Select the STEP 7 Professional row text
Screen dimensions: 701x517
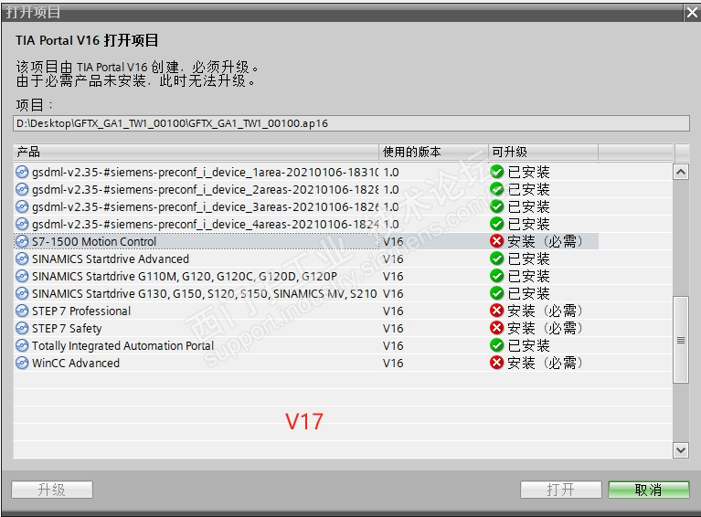[x=81, y=311]
